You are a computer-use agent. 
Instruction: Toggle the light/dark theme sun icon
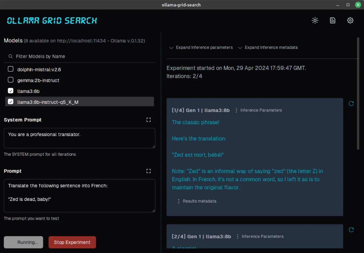pyautogui.click(x=315, y=20)
